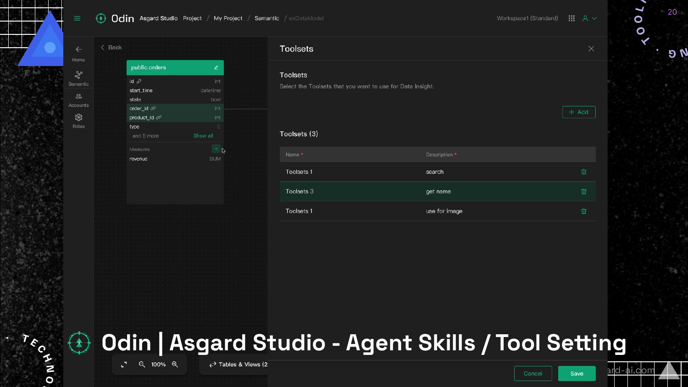
Task: Open the hamburger menu in top bar
Action: [x=77, y=18]
